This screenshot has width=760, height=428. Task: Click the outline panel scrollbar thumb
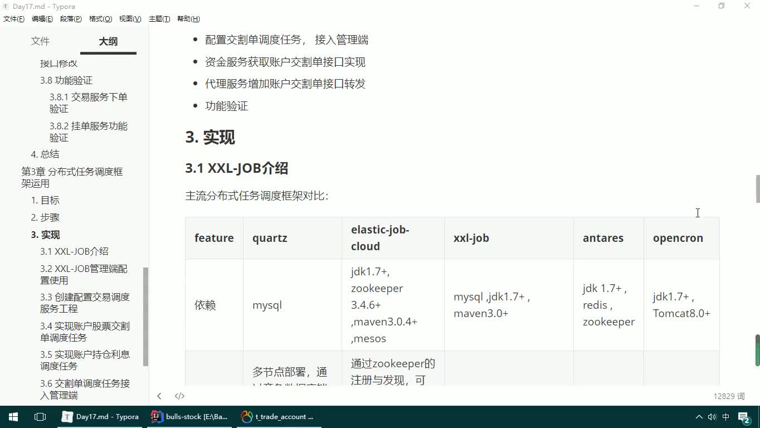(x=145, y=316)
